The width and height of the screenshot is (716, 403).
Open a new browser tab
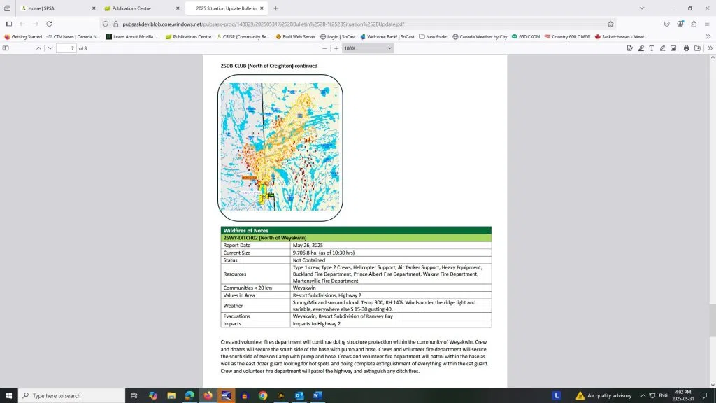point(275,8)
